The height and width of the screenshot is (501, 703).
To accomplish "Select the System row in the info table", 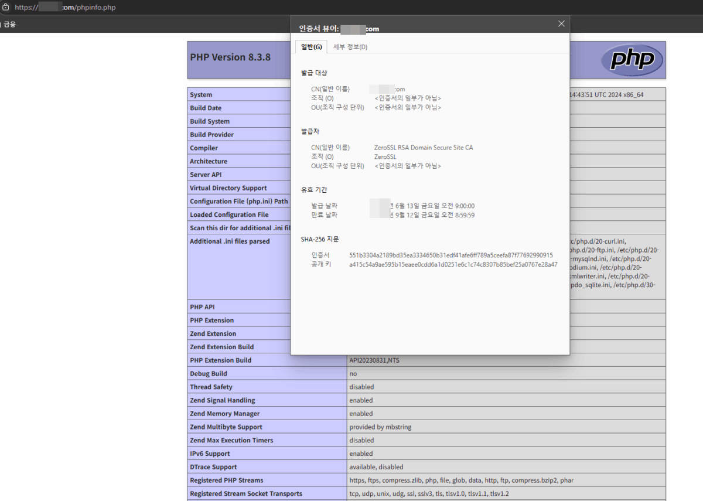I will [201, 94].
